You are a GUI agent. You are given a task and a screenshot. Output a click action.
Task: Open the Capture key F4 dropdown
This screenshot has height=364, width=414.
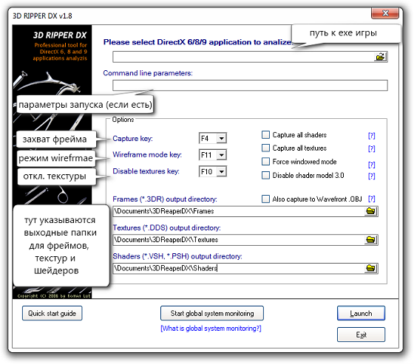pyautogui.click(x=222, y=138)
